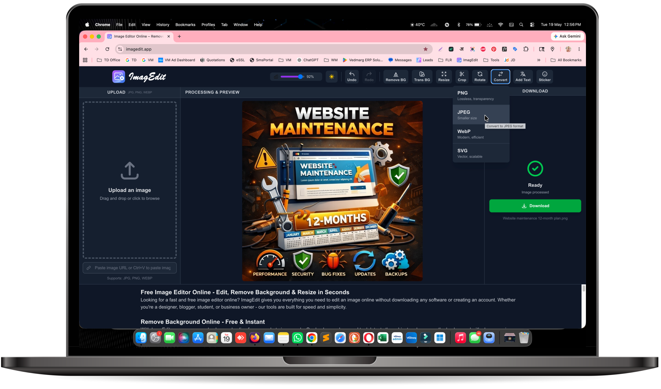Open the Sticker tool

544,76
